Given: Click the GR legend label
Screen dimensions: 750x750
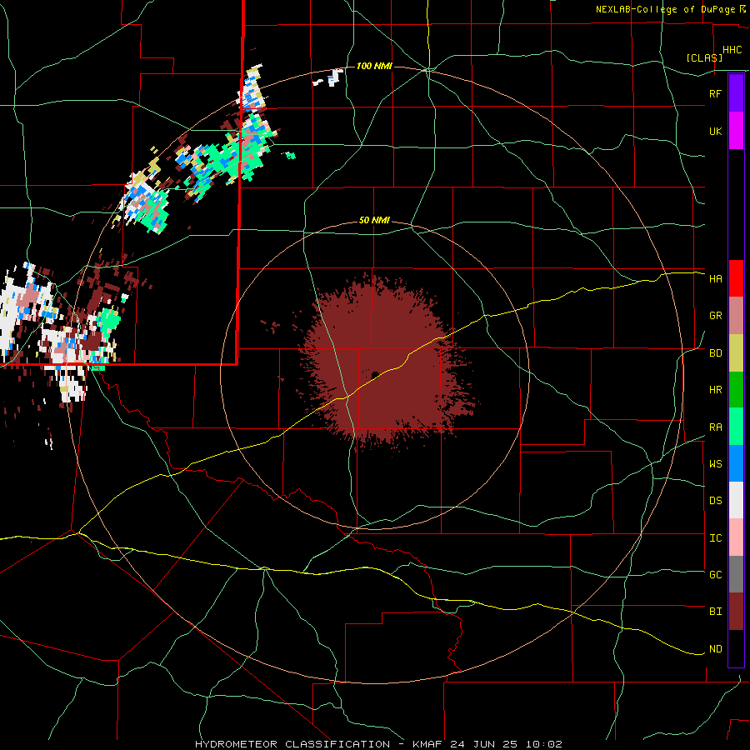Looking at the screenshot, I should (x=715, y=316).
